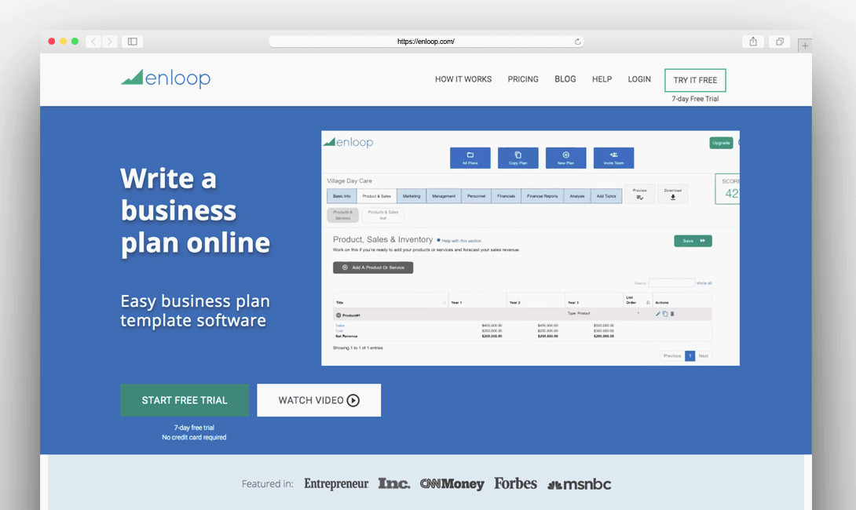856x510 pixels.
Task: Click the Inc. logo
Action: [394, 484]
